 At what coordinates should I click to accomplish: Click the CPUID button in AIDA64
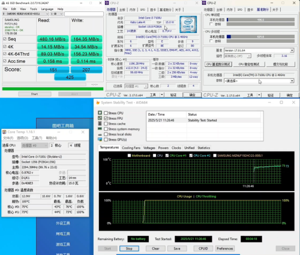tap(203, 248)
